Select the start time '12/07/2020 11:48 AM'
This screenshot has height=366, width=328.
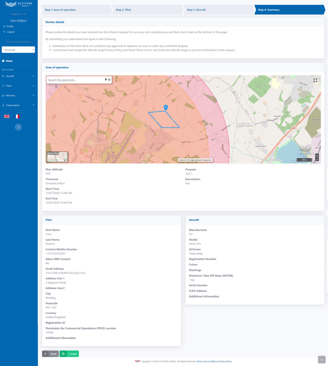pos(59,193)
